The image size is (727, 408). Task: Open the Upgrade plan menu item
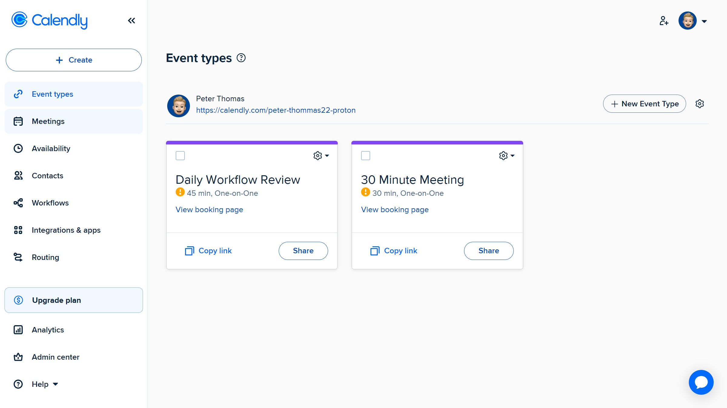click(x=56, y=300)
